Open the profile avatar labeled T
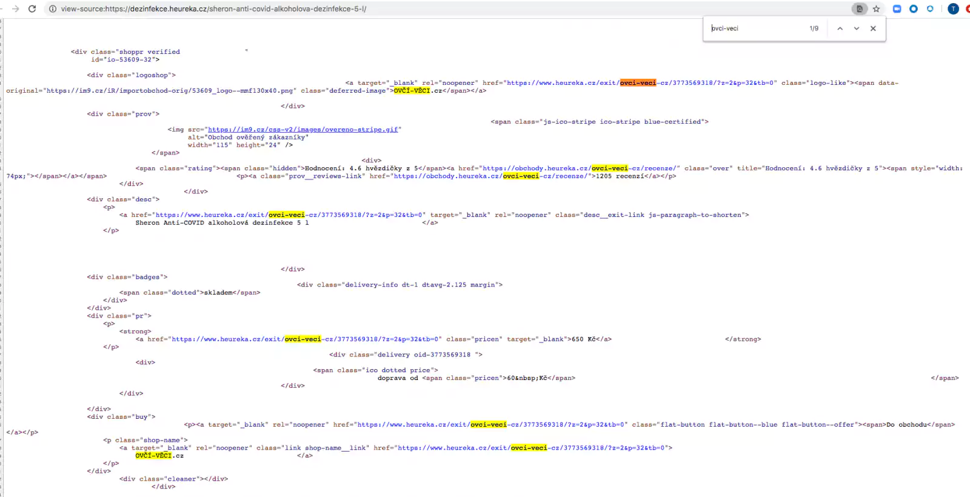The height and width of the screenshot is (497, 970). click(x=953, y=9)
